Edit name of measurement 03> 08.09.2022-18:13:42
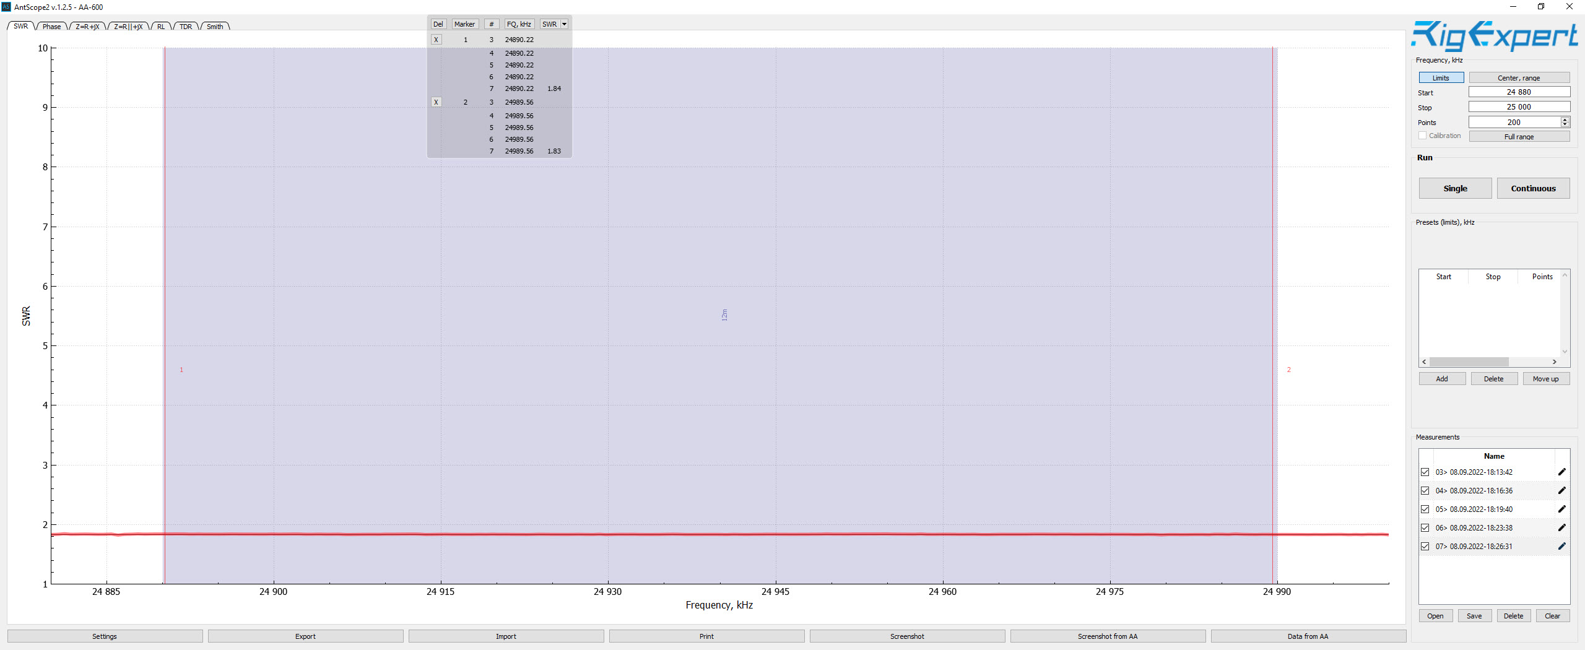 coord(1561,472)
